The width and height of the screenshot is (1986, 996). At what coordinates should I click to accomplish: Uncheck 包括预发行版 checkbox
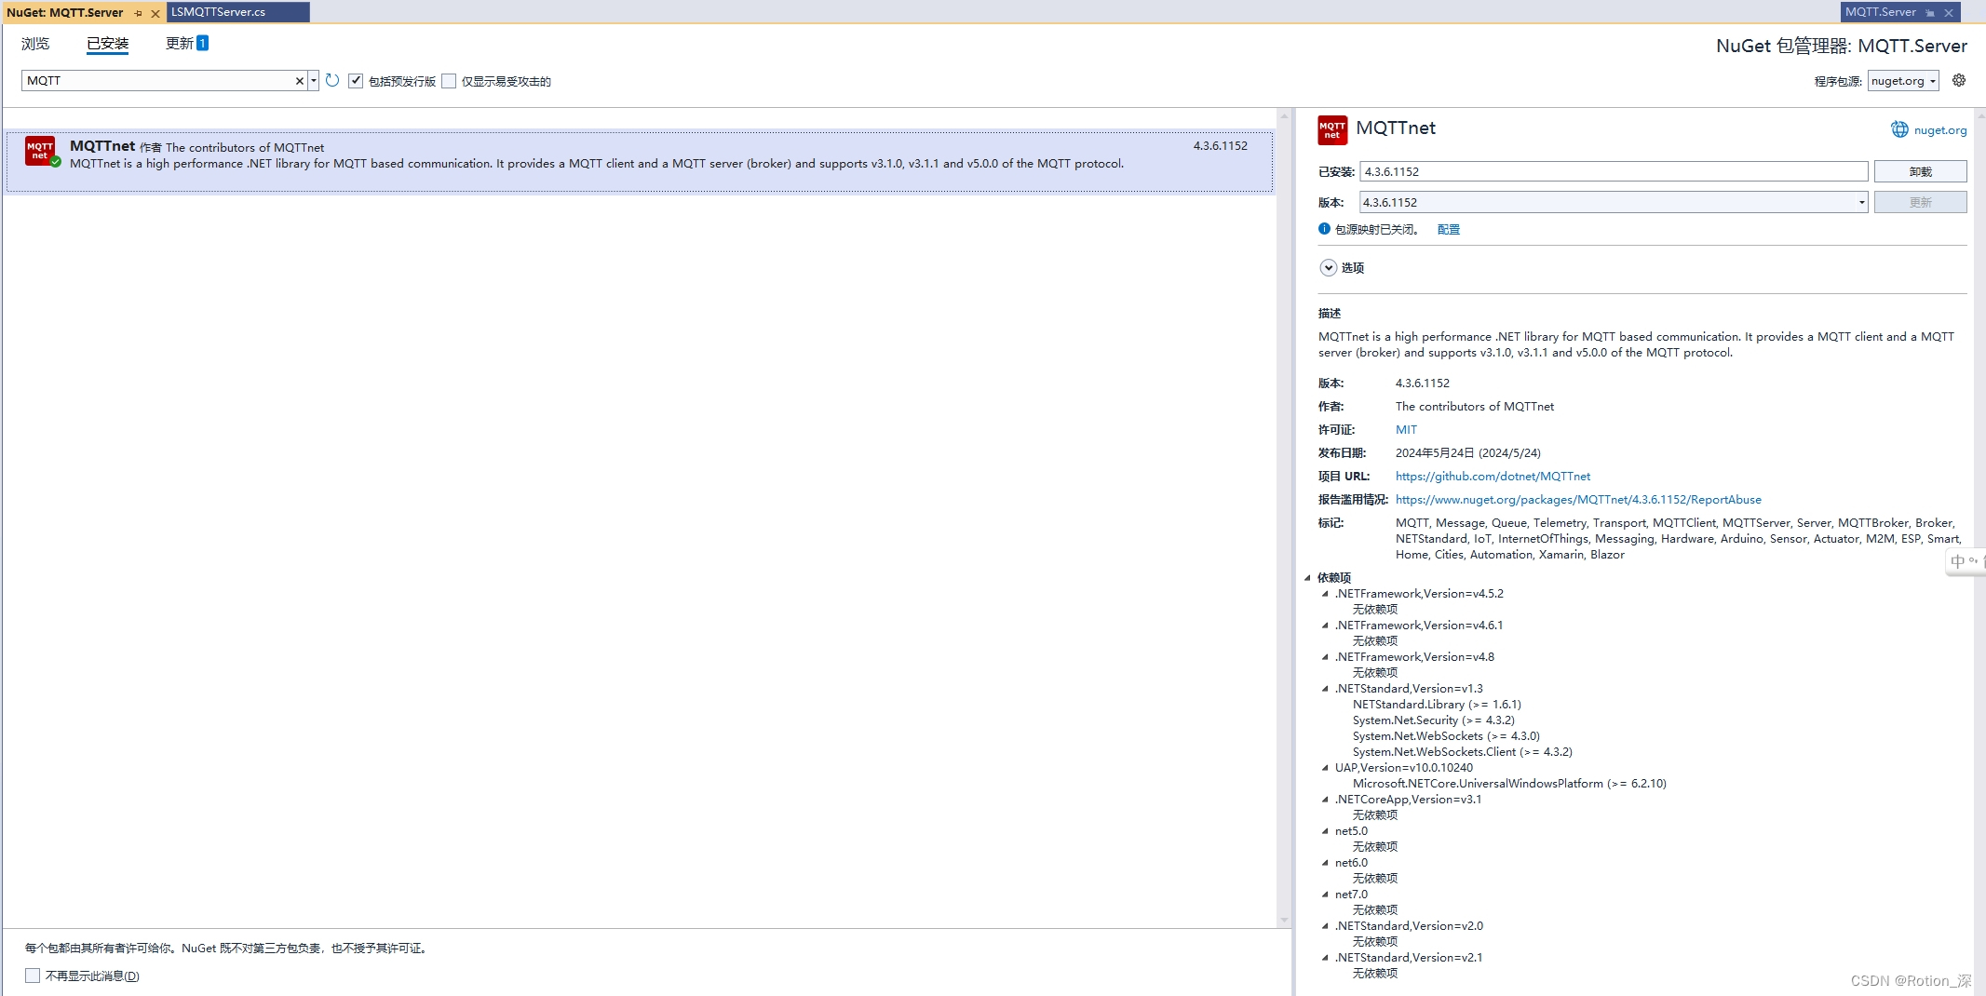[x=357, y=80]
